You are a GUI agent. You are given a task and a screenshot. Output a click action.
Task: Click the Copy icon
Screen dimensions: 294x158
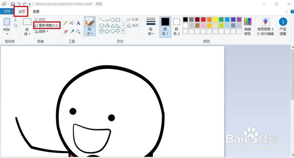tap(15, 26)
